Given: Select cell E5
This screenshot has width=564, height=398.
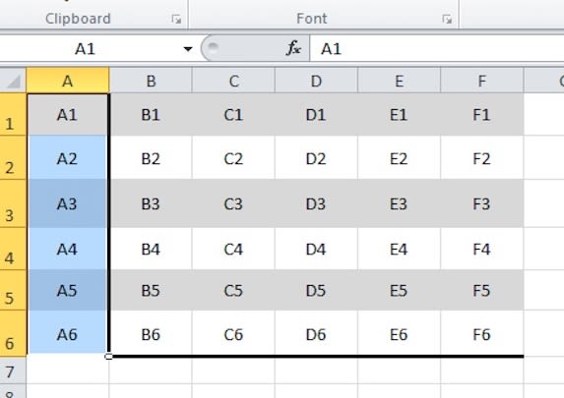Looking at the screenshot, I should (399, 290).
